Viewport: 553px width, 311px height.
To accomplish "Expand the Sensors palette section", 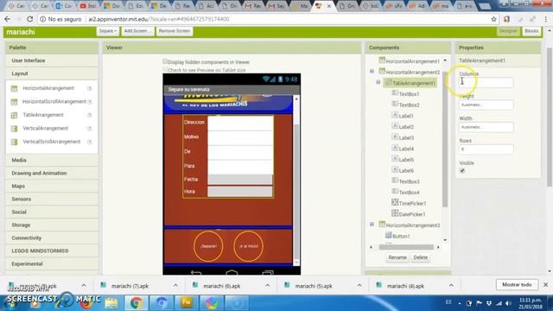I will click(x=52, y=200).
